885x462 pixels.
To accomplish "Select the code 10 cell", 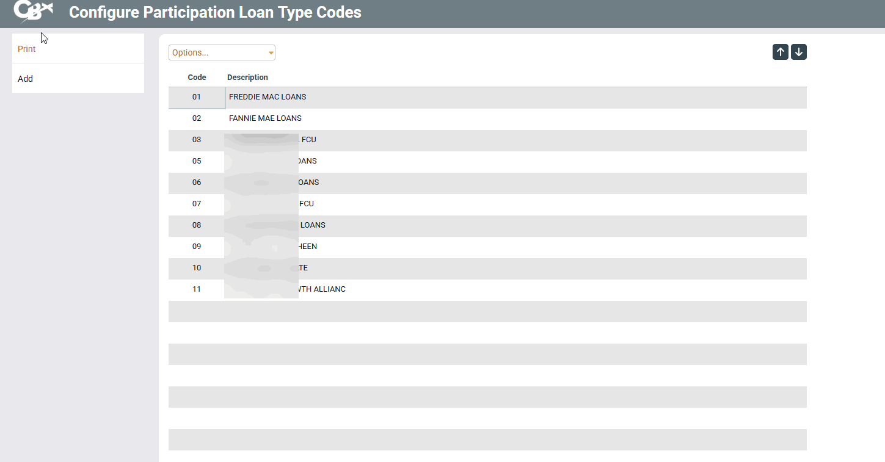I will [197, 268].
